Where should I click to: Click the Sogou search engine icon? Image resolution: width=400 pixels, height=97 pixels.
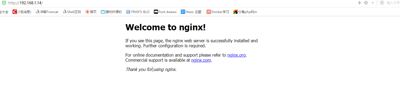pyautogui.click(x=382, y=3)
